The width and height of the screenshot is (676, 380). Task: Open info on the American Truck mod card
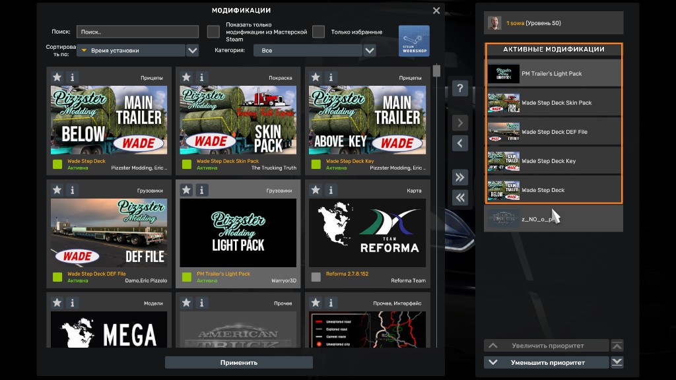[202, 303]
